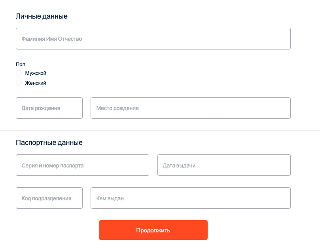Open the Дата выдачи date field
Image resolution: width=320 pixels, height=251 pixels.
[224, 165]
